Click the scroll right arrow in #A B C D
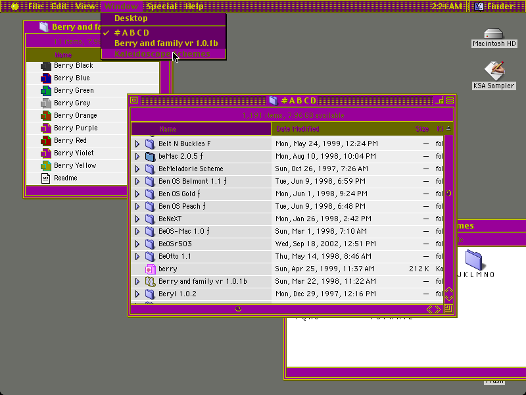This screenshot has width=526, height=395. point(437,309)
